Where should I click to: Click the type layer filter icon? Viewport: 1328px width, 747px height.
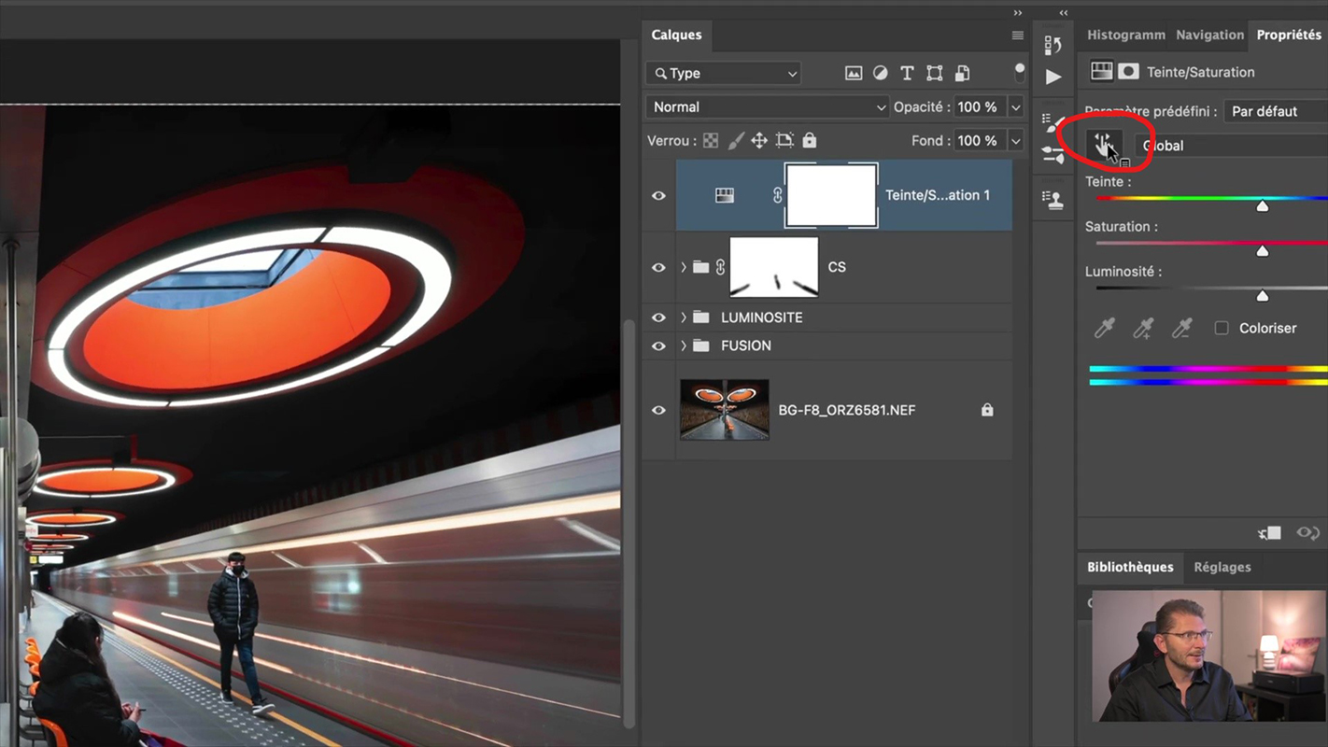coord(907,73)
